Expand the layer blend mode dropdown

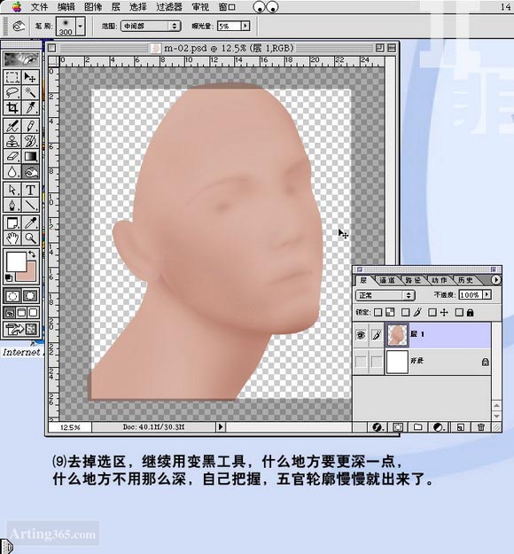[x=385, y=295]
